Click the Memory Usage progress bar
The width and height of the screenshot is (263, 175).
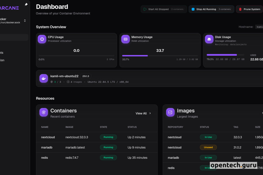click(160, 55)
